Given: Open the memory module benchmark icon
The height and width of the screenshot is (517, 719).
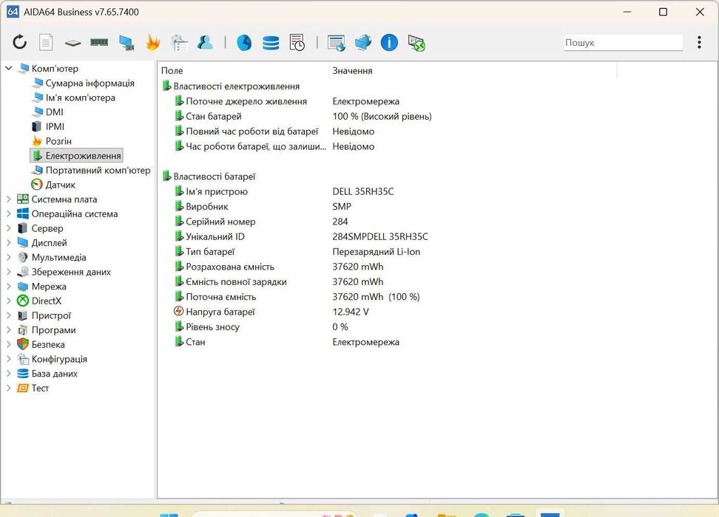Looking at the screenshot, I should pos(99,43).
